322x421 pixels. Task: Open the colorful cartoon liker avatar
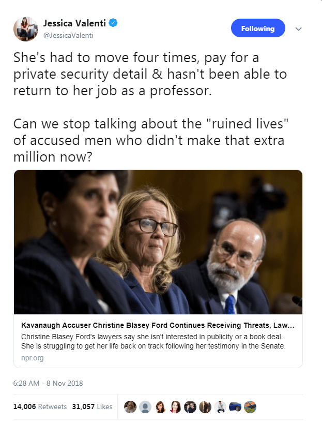click(x=250, y=407)
